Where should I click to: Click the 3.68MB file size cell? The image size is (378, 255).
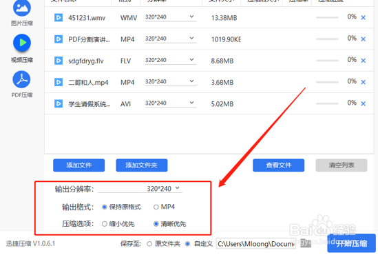point(222,83)
